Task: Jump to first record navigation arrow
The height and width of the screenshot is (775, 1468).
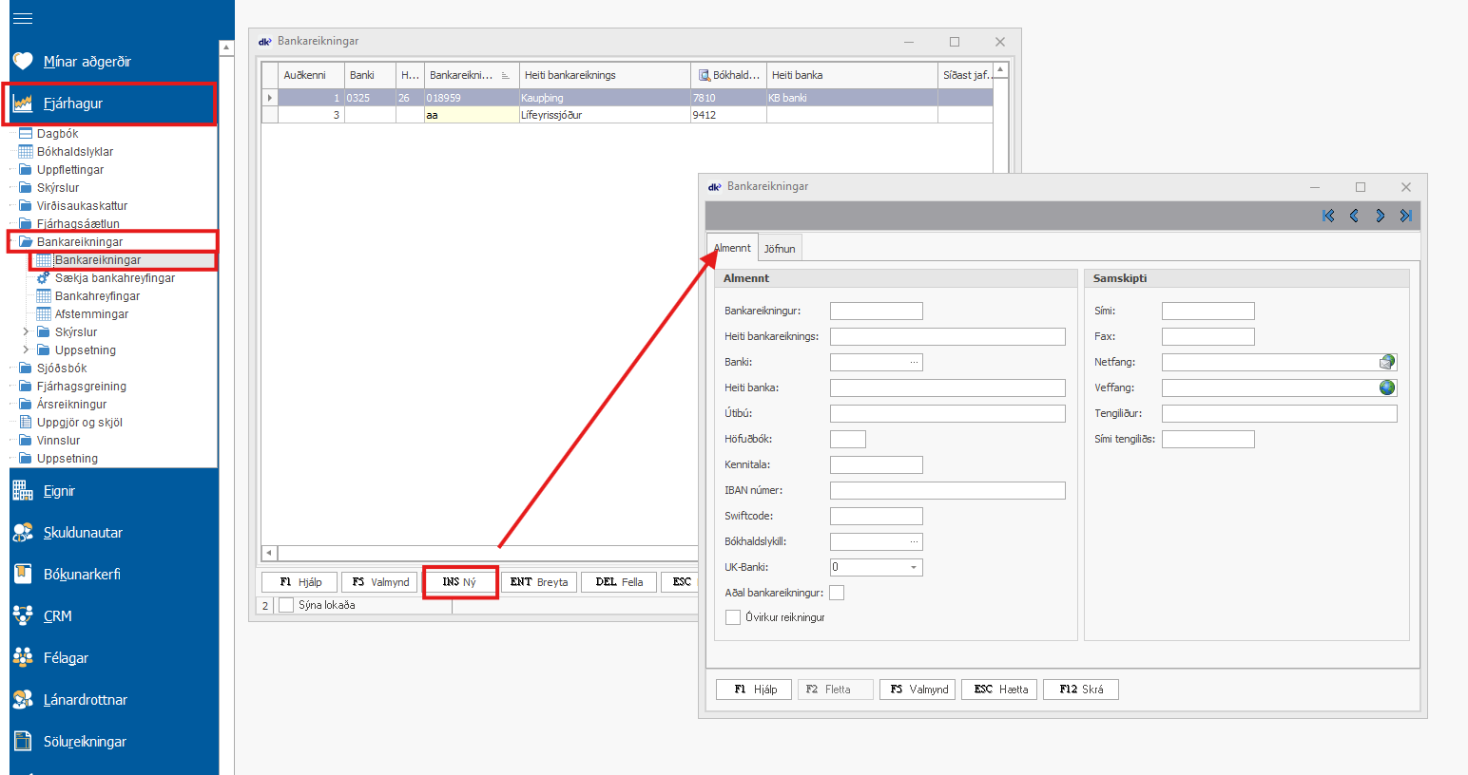Action: point(1328,216)
